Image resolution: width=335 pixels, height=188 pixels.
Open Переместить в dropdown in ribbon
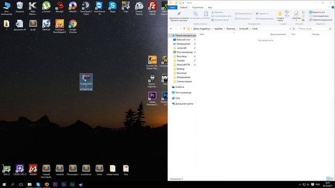tap(243, 14)
